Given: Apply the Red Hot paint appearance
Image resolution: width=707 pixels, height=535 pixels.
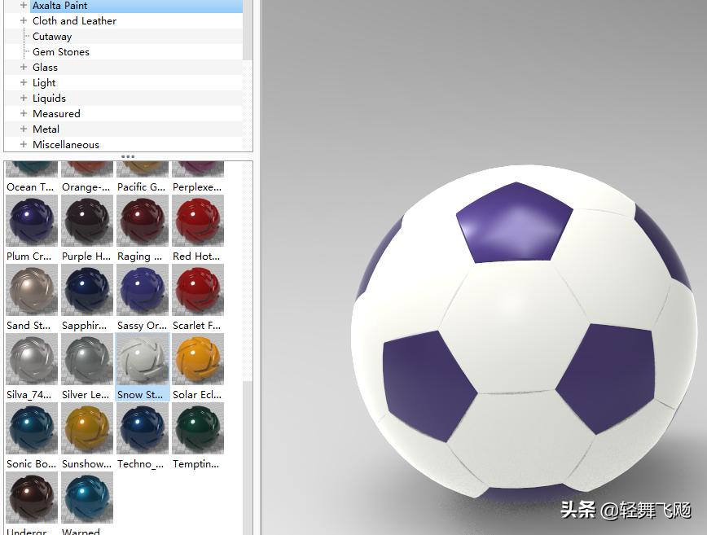Looking at the screenshot, I should point(197,220).
